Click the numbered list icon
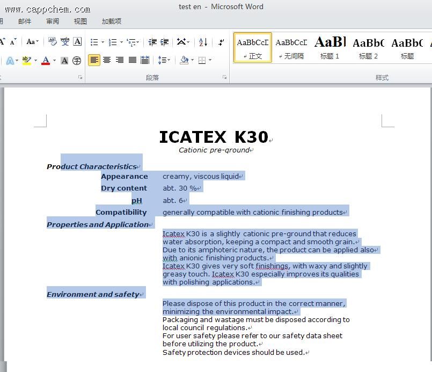The width and height of the screenshot is (432, 372). [x=112, y=42]
